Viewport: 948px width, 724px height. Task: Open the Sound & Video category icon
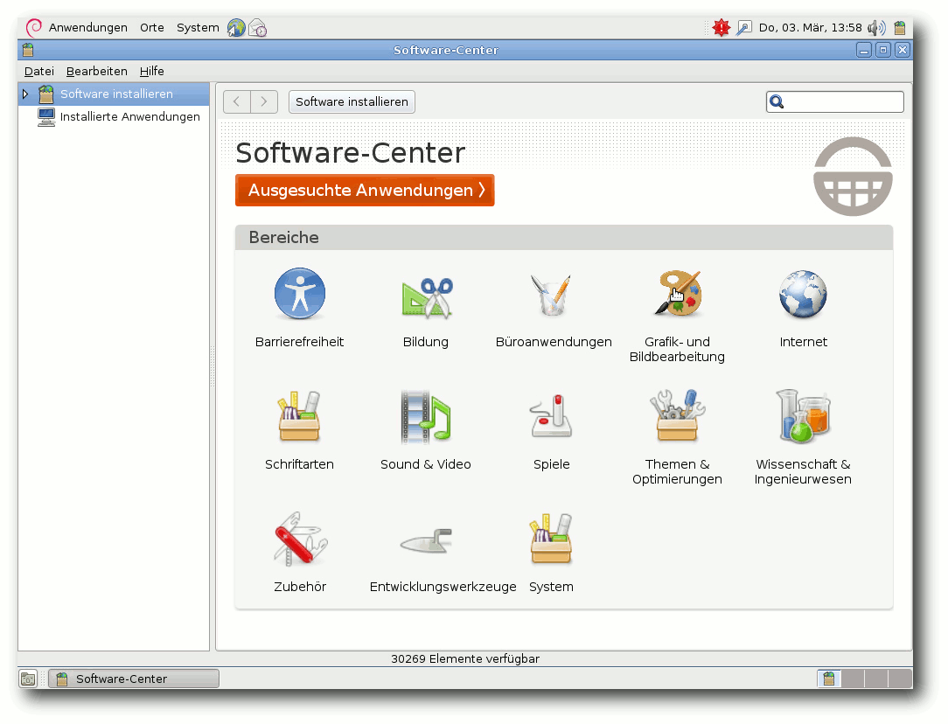[x=426, y=416]
